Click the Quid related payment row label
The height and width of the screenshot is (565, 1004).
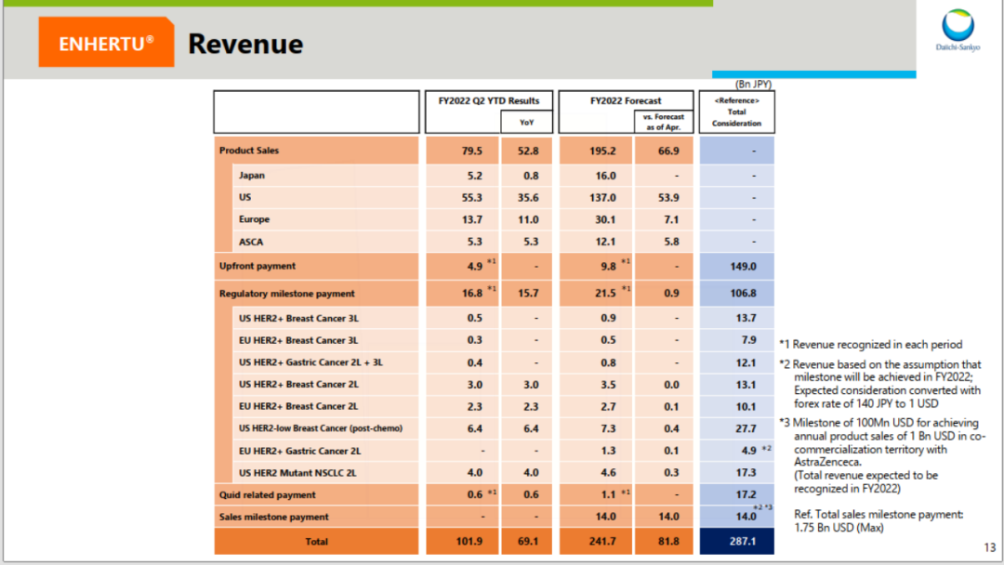click(268, 495)
